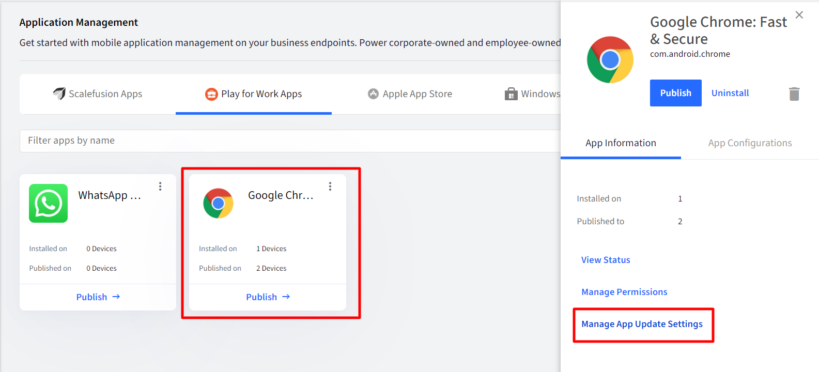This screenshot has height=372, width=819.
Task: Click Chrome card '1 Devices' installed value
Action: [271, 249]
